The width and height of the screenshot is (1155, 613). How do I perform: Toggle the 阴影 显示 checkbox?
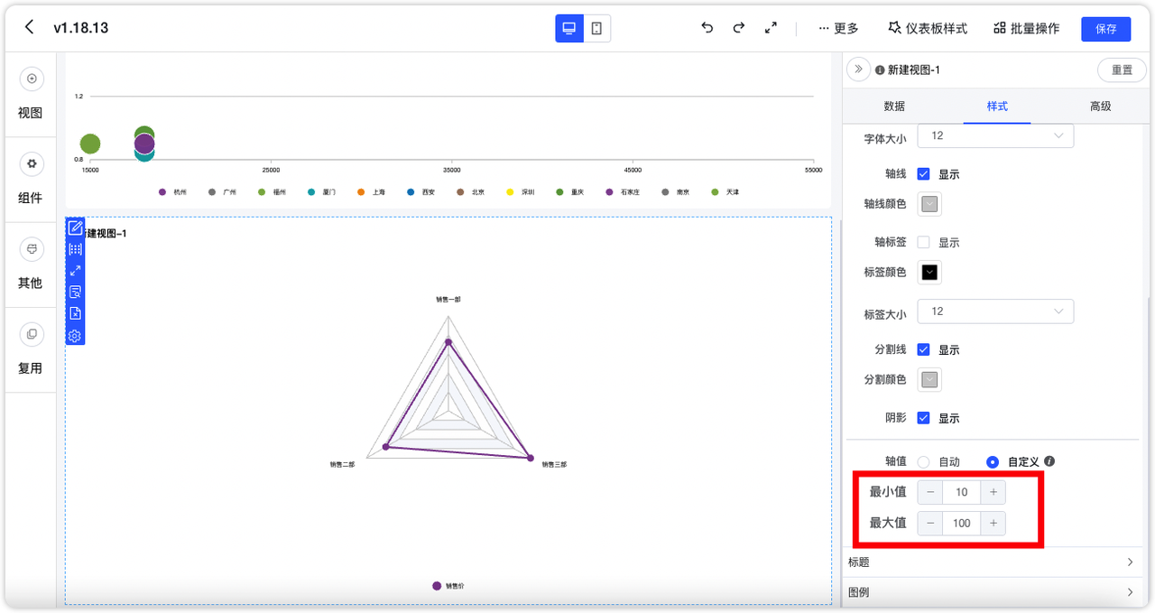click(923, 418)
